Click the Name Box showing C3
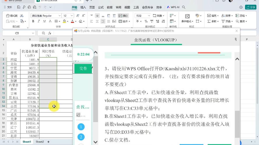This screenshot has height=145, width=259. [17, 33]
